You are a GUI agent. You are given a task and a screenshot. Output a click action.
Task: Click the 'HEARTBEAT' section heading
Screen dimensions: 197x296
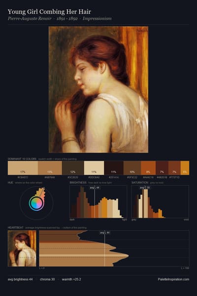point(16,227)
